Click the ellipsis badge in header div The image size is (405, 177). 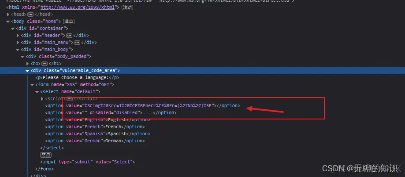pos(69,36)
